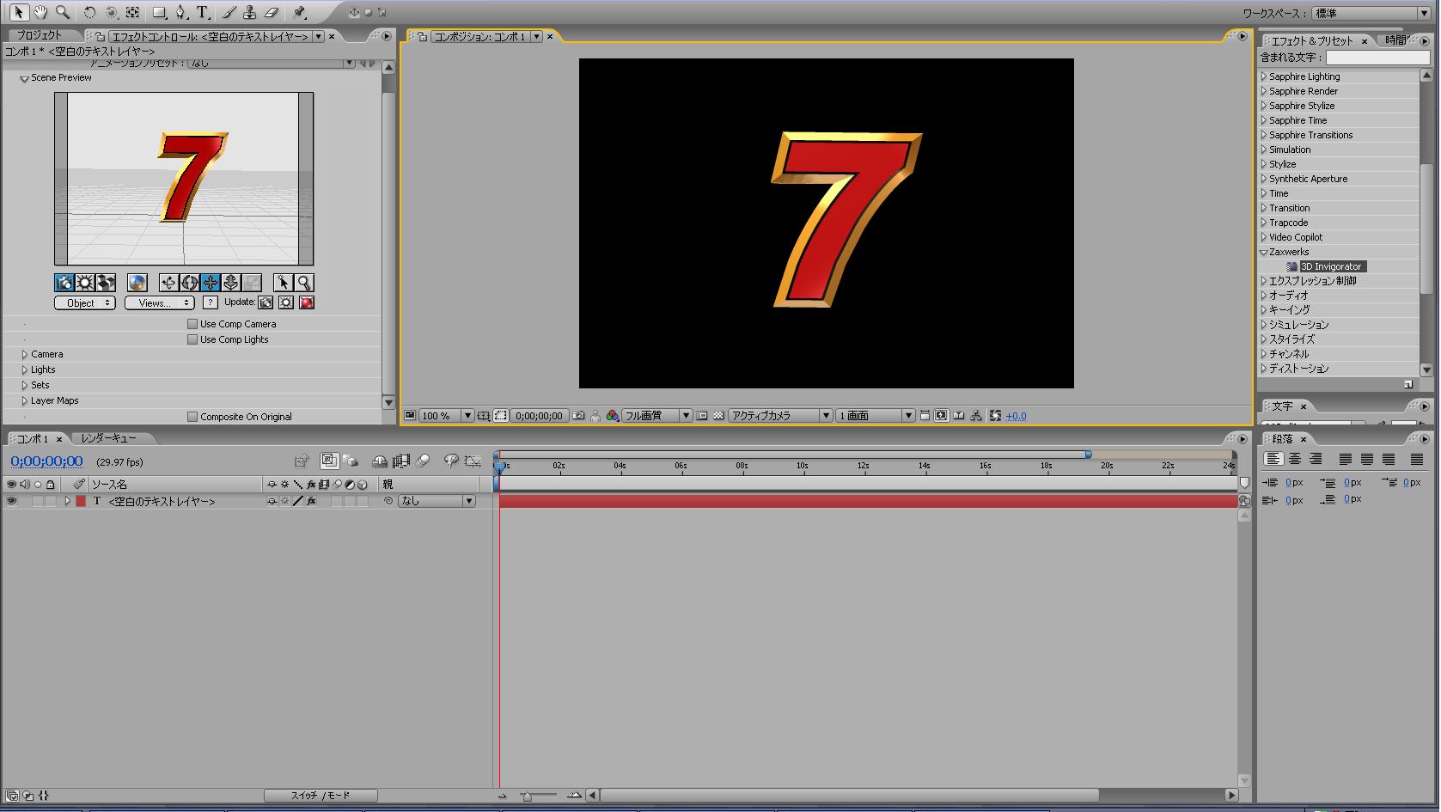This screenshot has width=1441, height=812.
Task: Open the Object popup menu
Action: click(x=85, y=302)
